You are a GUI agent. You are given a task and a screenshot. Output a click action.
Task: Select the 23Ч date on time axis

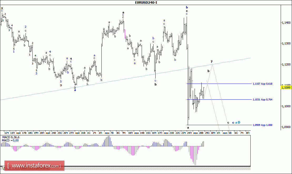[184, 133]
